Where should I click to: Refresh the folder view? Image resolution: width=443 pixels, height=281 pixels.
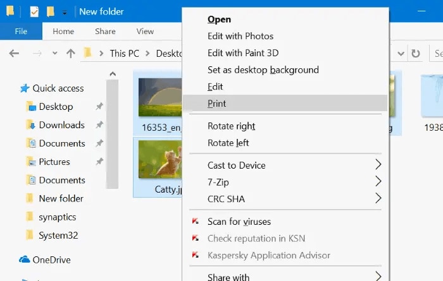pos(416,54)
